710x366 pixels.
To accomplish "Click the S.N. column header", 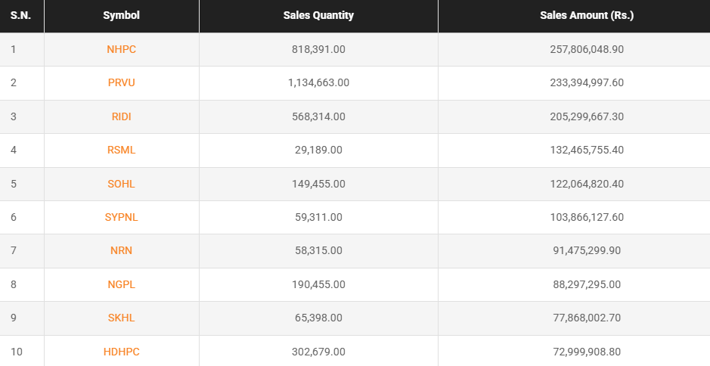I will [x=20, y=15].
